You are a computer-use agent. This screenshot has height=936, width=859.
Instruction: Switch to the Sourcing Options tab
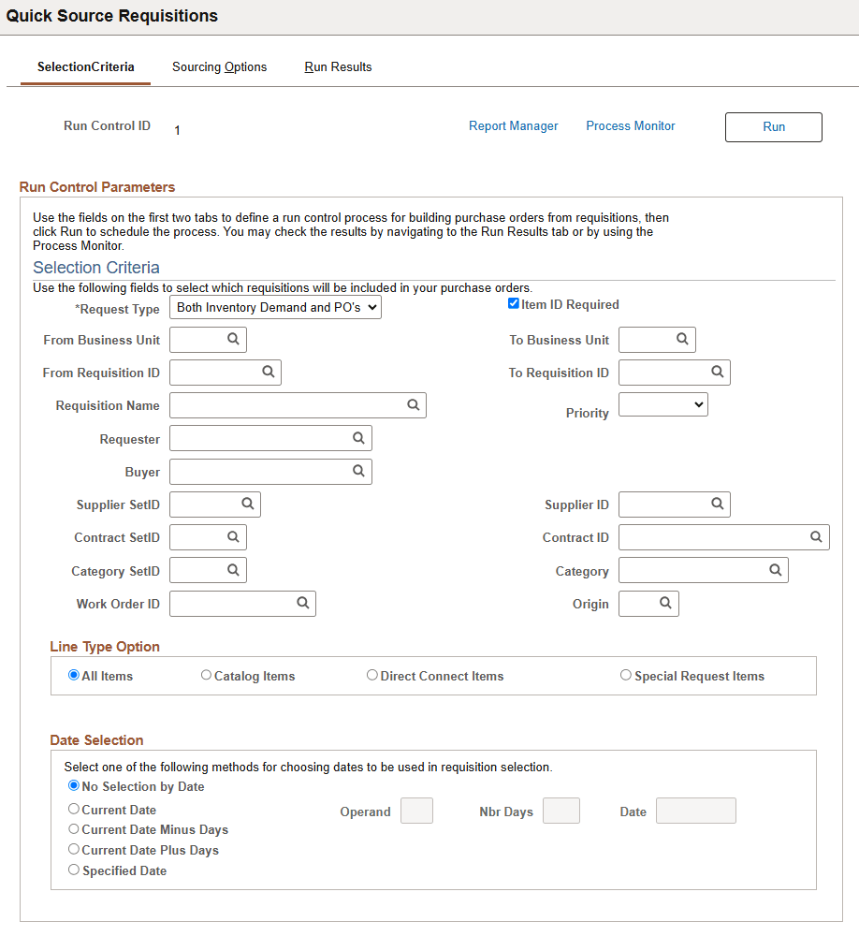coord(219,66)
